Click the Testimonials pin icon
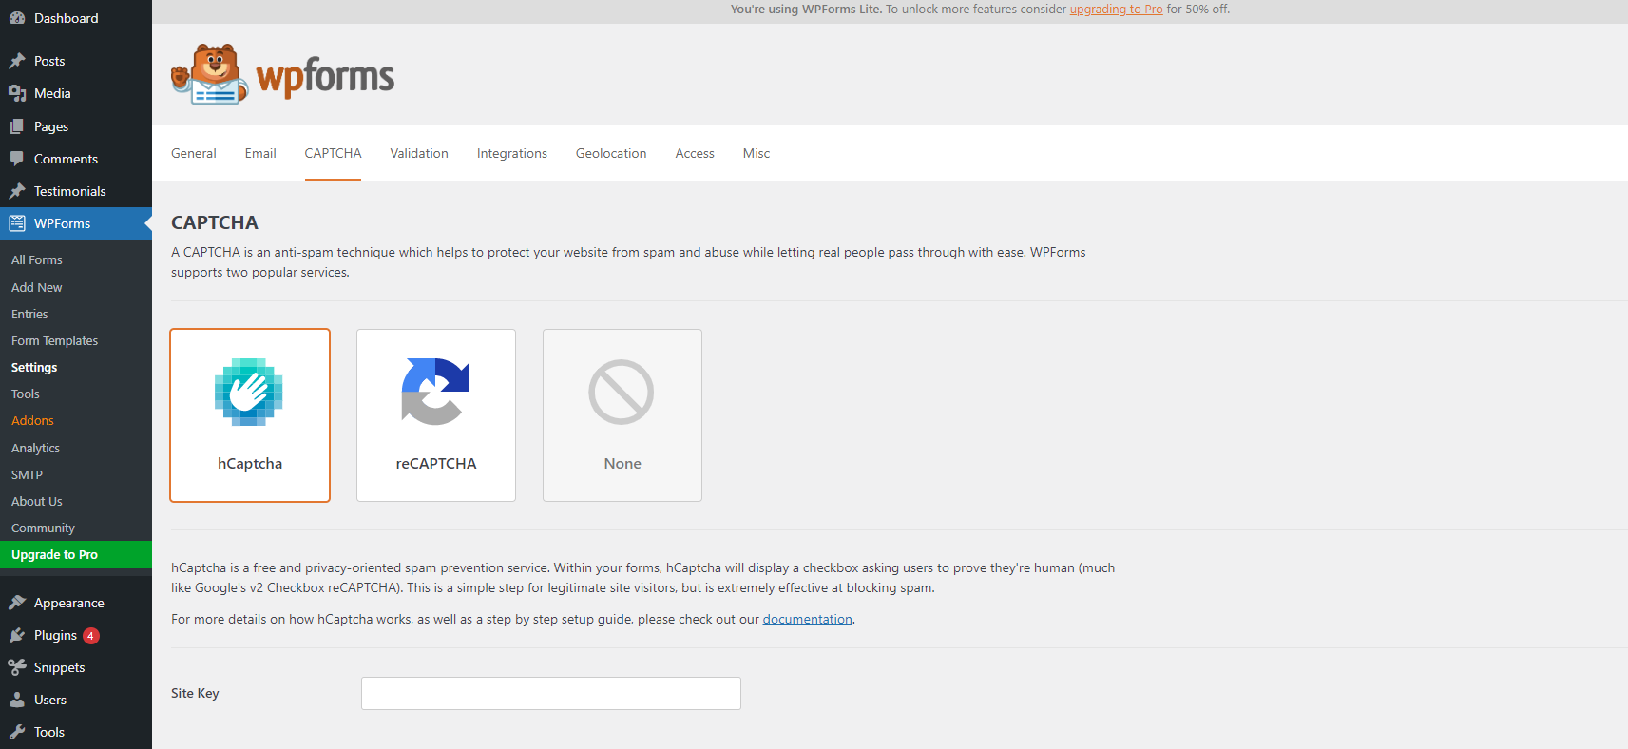 (17, 191)
